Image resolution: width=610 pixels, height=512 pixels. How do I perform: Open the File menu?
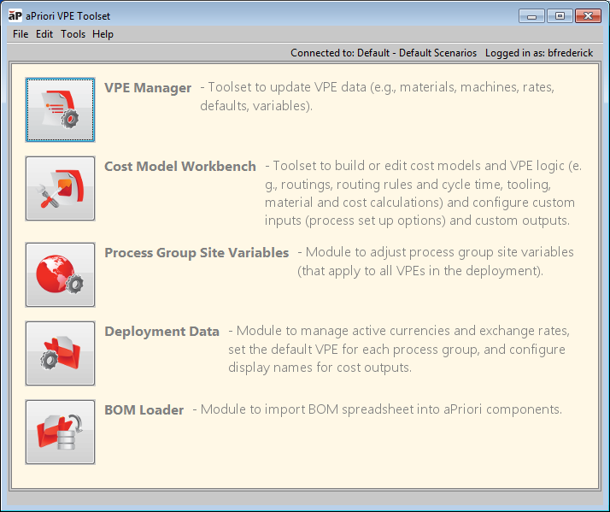[21, 34]
